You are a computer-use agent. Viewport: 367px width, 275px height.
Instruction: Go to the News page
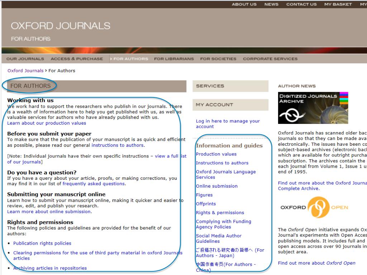tap(271, 4)
